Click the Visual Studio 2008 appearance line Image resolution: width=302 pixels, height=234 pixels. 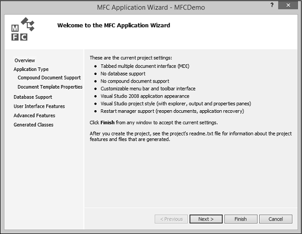pyautogui.click(x=145, y=96)
